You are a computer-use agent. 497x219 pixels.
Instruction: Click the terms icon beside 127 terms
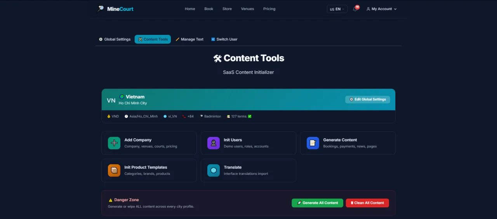[228, 116]
